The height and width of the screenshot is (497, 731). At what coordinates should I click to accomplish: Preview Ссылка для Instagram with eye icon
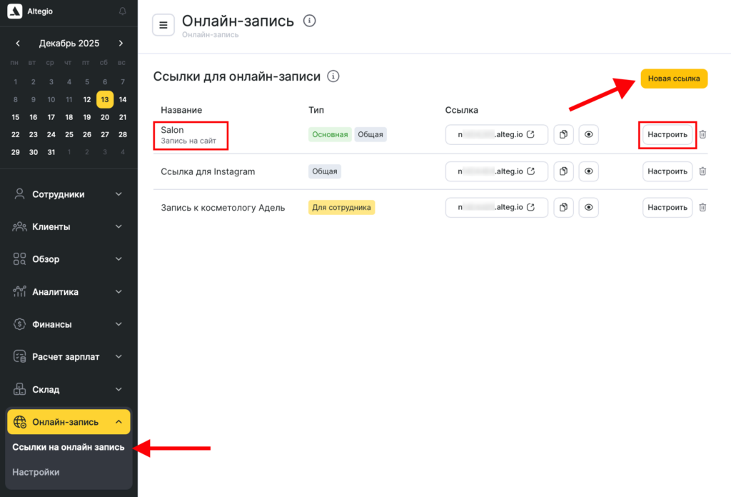click(588, 171)
